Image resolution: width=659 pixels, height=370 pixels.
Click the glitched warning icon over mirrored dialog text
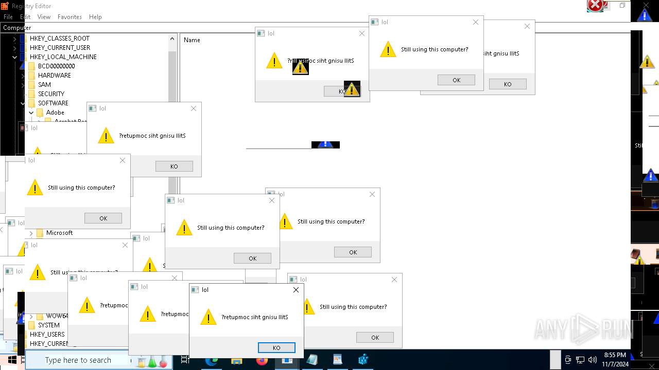coord(300,67)
